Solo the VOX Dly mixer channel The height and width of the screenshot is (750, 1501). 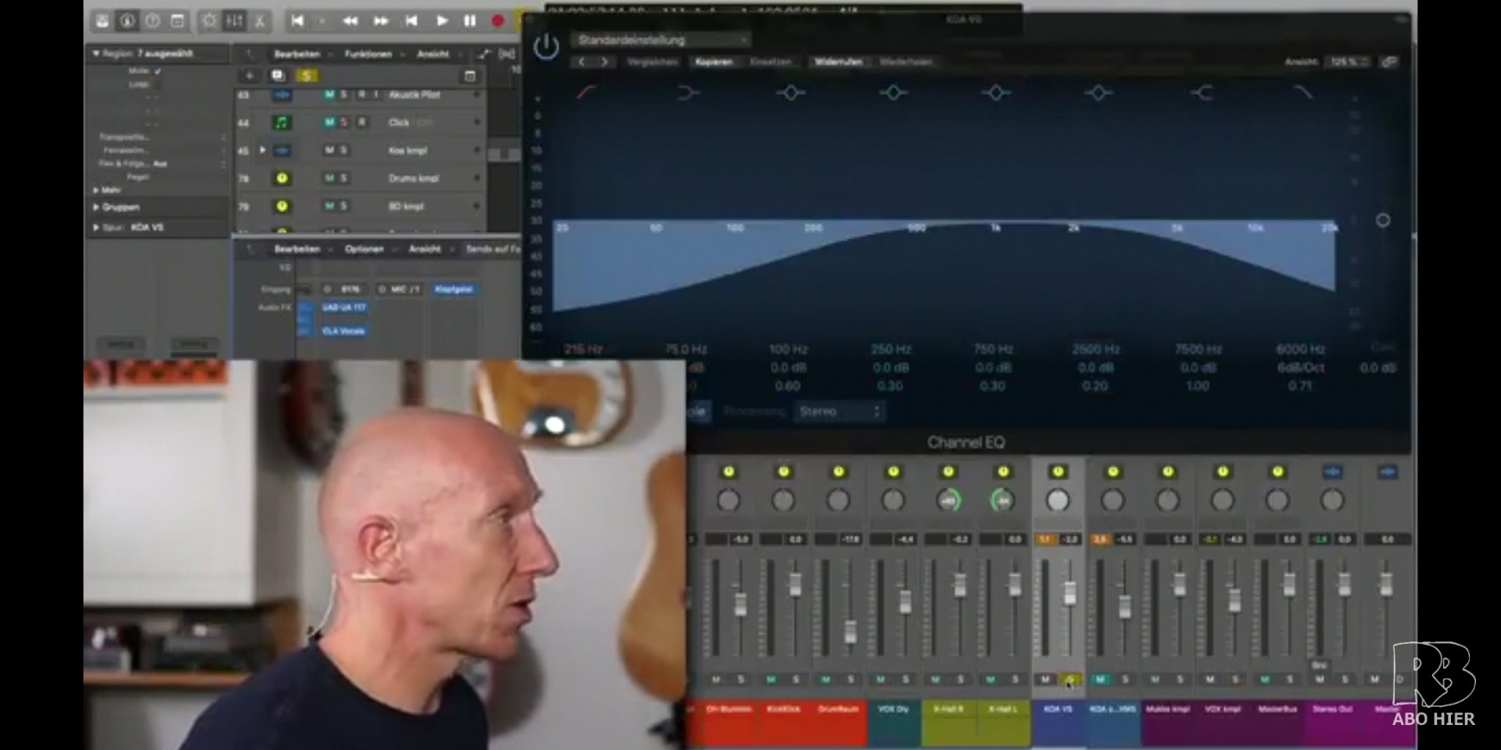[906, 680]
